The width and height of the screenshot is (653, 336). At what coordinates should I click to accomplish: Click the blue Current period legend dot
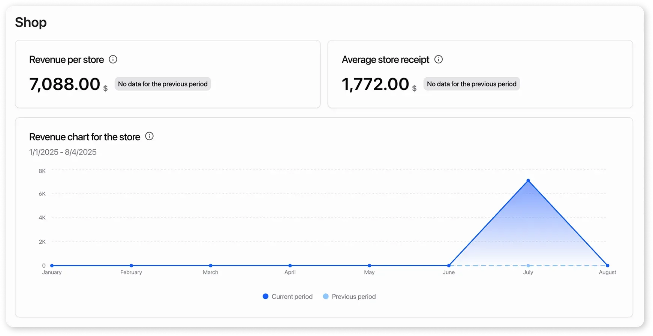(x=265, y=296)
